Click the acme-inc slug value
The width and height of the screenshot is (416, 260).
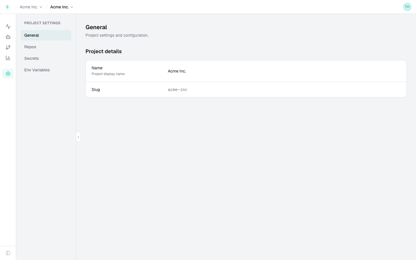(177, 90)
